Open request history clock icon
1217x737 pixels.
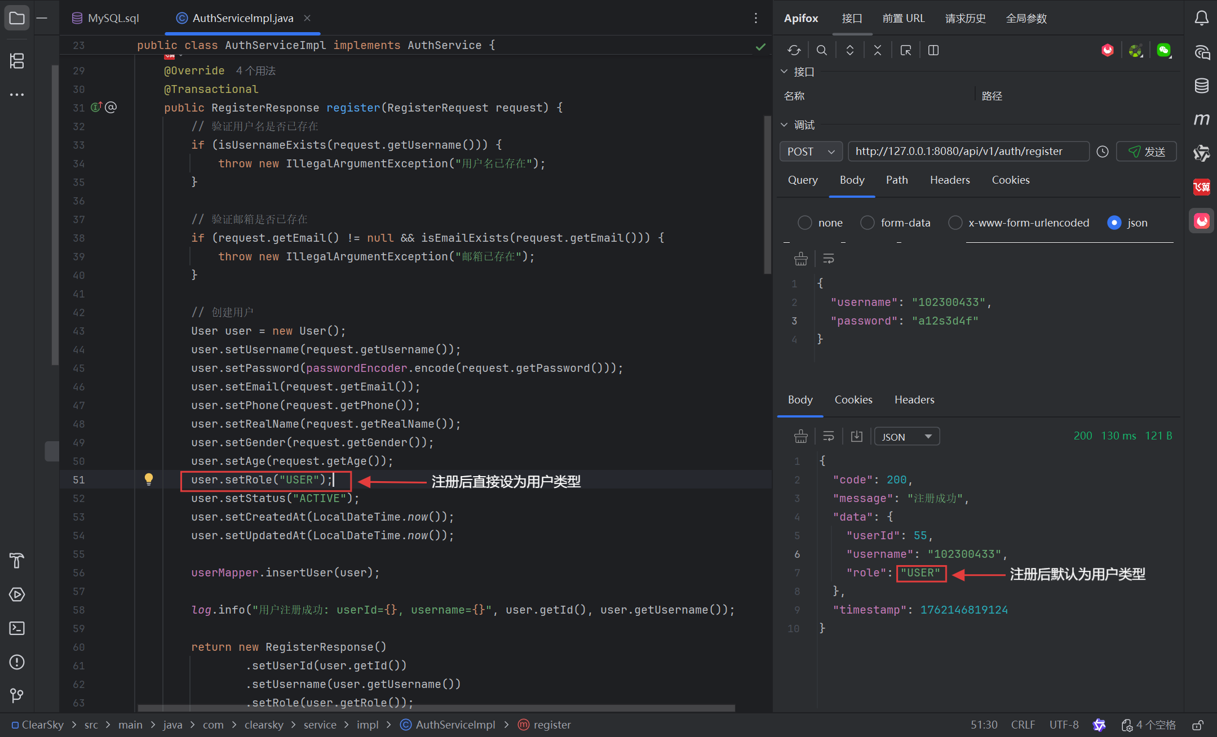(1103, 152)
